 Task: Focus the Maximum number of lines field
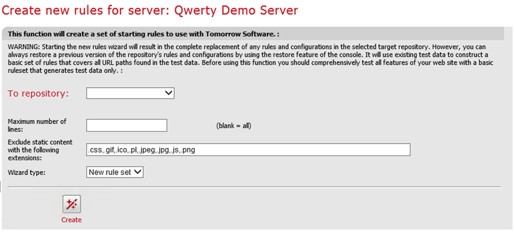pos(127,125)
